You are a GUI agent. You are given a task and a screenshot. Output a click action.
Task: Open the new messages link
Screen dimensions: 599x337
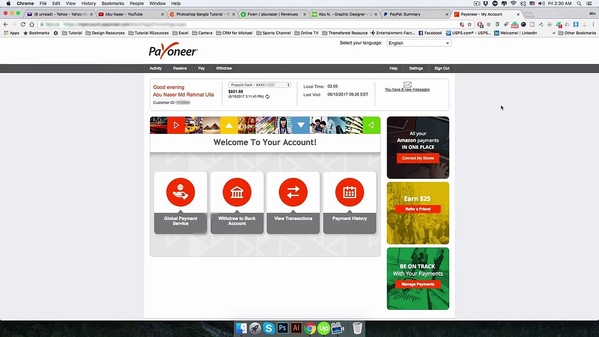[407, 89]
